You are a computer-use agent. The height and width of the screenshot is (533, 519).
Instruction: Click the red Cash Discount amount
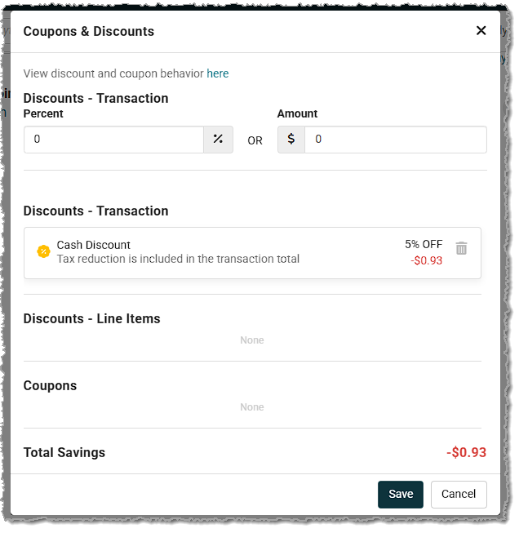coord(426,260)
